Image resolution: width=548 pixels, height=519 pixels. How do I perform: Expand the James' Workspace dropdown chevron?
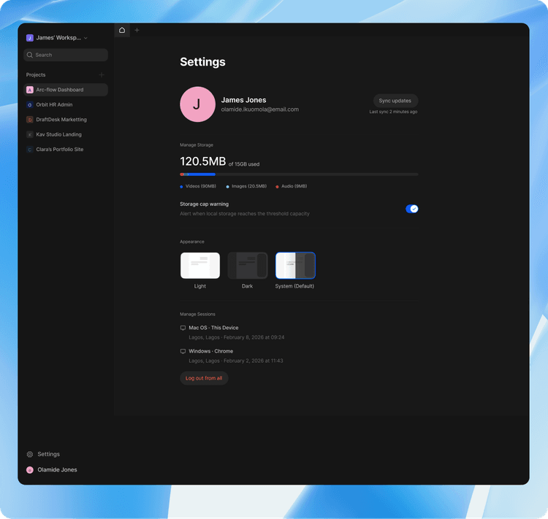tap(85, 38)
